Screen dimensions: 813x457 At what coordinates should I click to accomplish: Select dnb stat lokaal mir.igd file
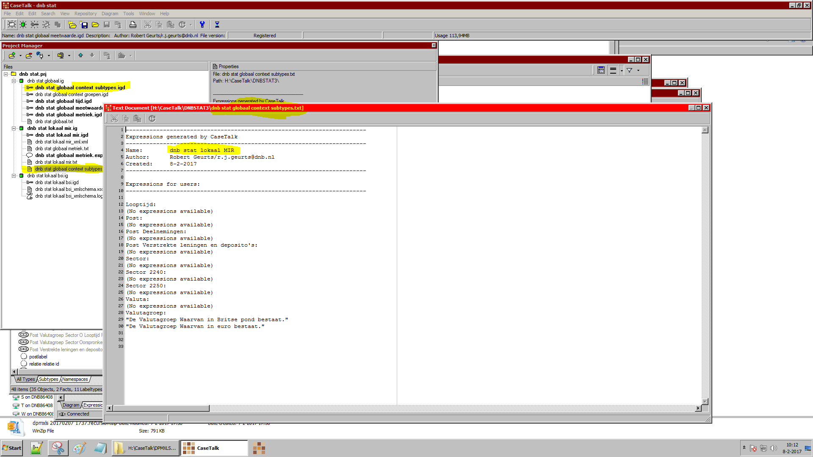tap(61, 135)
